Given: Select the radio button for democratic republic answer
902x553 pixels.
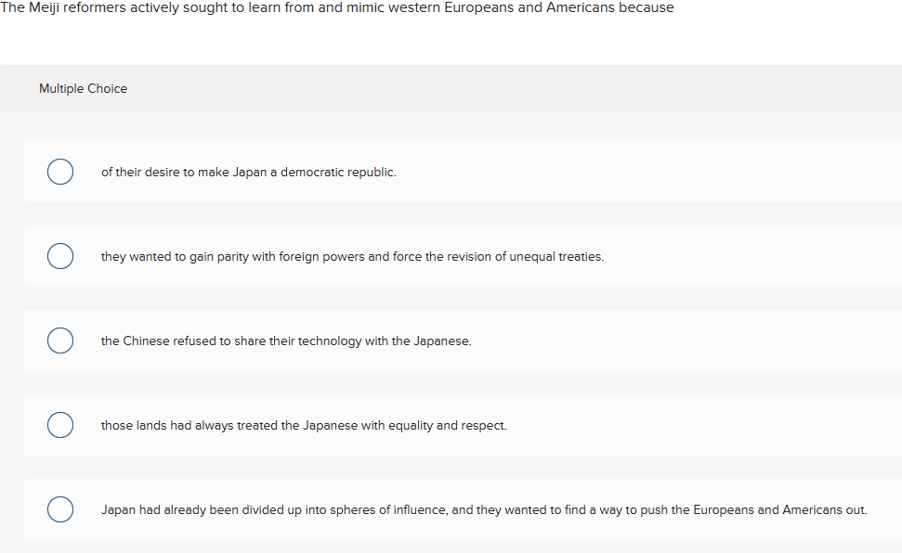Looking at the screenshot, I should pyautogui.click(x=59, y=172).
